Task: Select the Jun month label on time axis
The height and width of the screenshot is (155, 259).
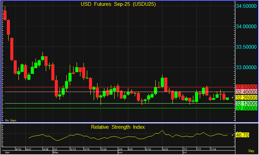Action: pyautogui.click(x=120, y=153)
